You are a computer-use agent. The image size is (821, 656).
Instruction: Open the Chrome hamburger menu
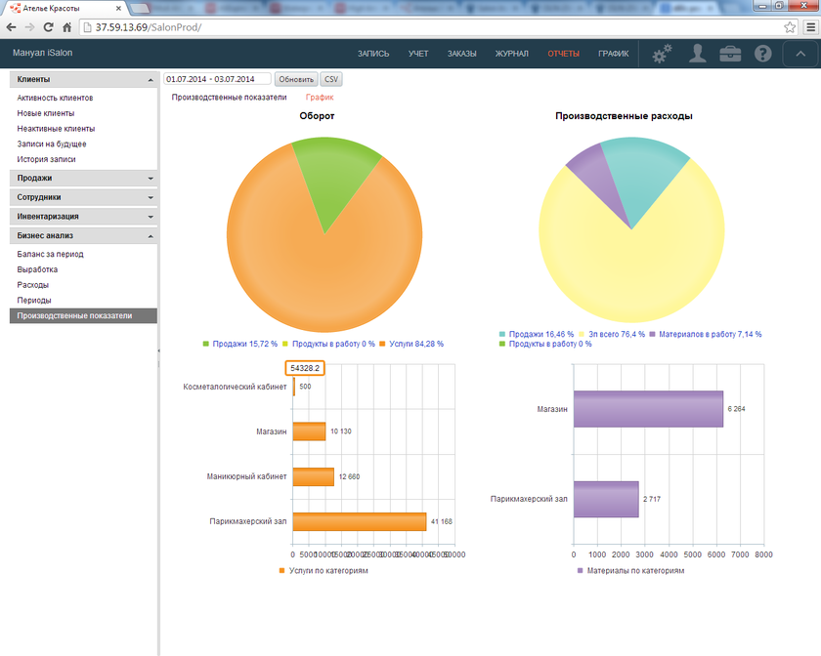pos(807,26)
